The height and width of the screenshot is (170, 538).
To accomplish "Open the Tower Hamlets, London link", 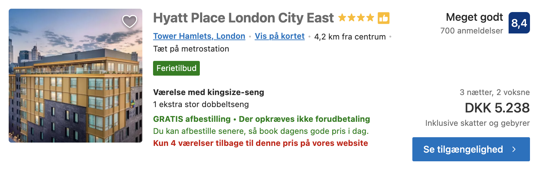I will click(x=199, y=36).
